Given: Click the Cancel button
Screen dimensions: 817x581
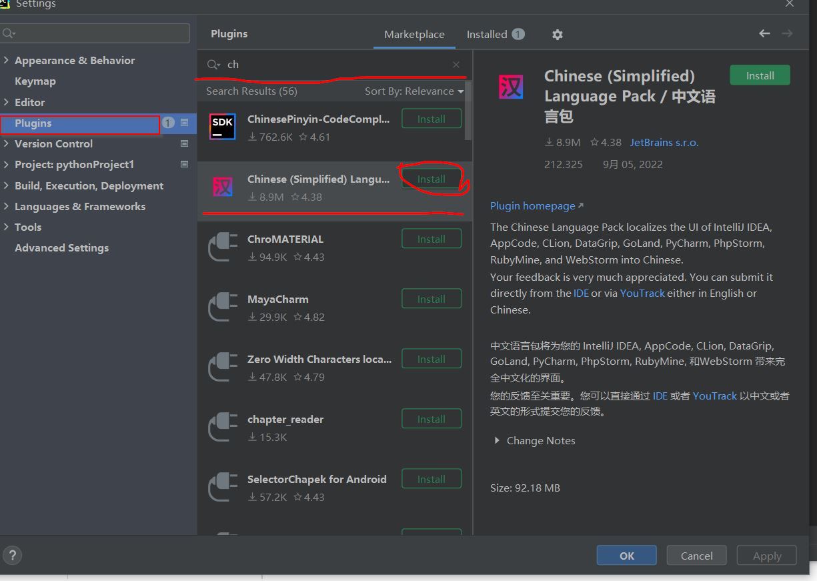Looking at the screenshot, I should [696, 556].
